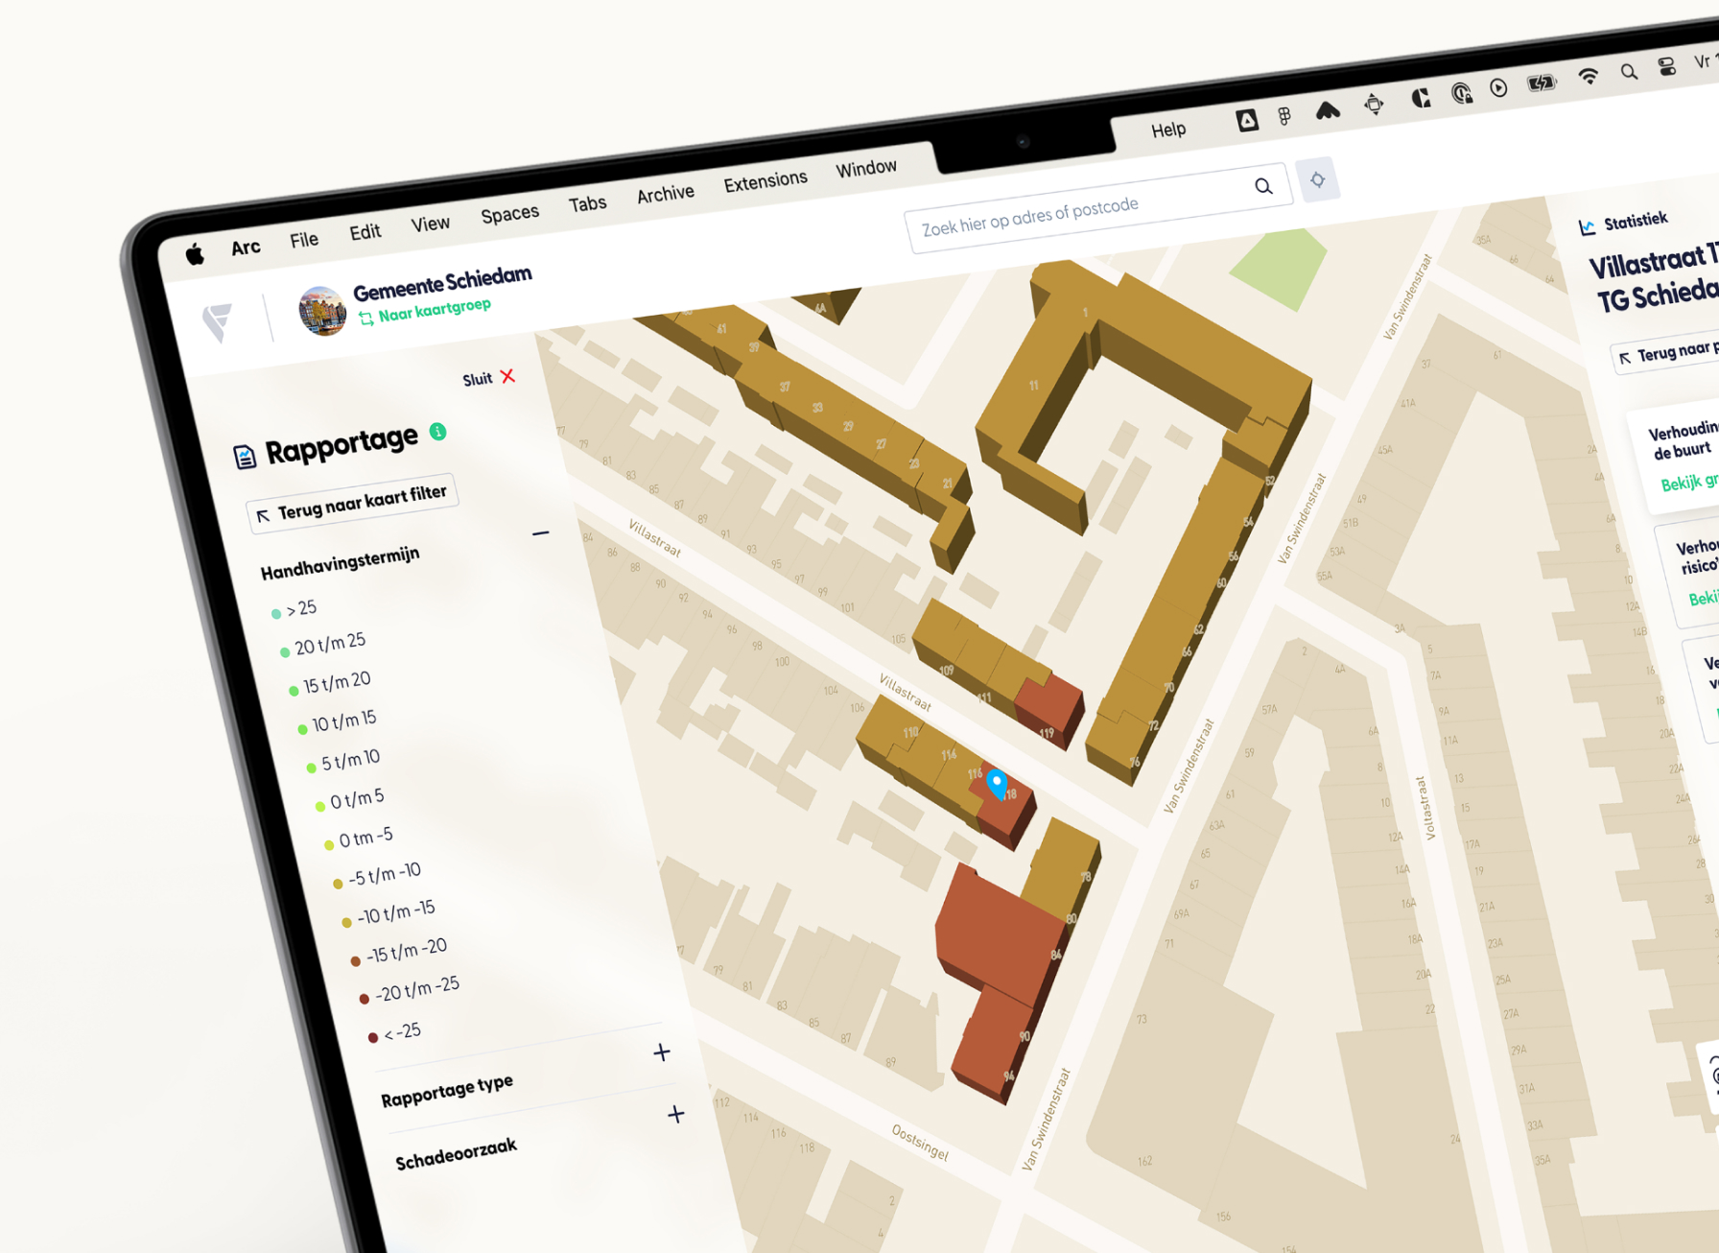Open the Spaces menu

point(509,212)
